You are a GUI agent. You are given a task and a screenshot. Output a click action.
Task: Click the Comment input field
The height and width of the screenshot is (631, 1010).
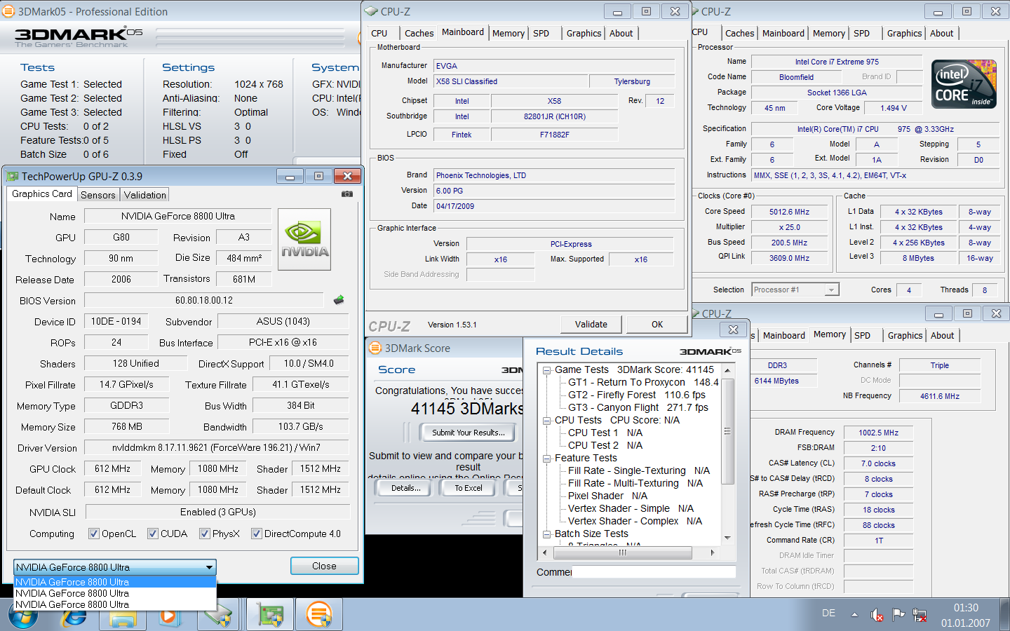(654, 572)
